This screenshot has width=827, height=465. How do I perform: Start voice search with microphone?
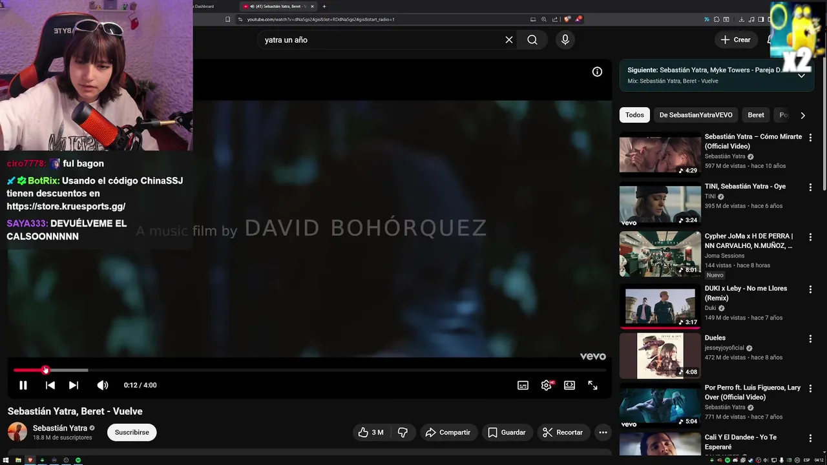coord(565,39)
